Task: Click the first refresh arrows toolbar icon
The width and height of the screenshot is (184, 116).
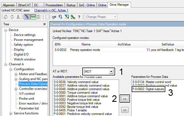Action: (5, 17)
